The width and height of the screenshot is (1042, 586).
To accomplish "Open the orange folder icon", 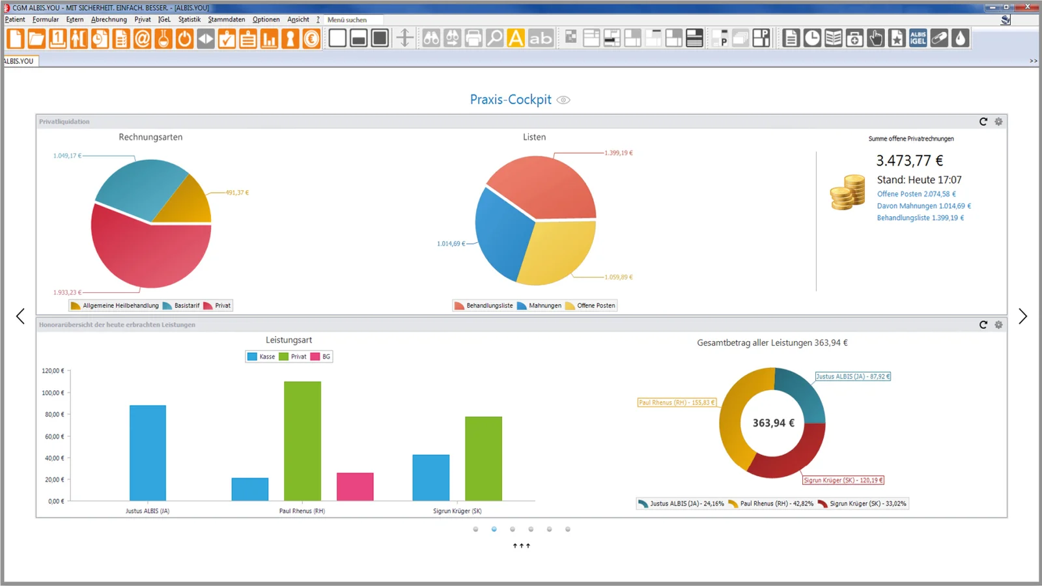I will pos(36,38).
